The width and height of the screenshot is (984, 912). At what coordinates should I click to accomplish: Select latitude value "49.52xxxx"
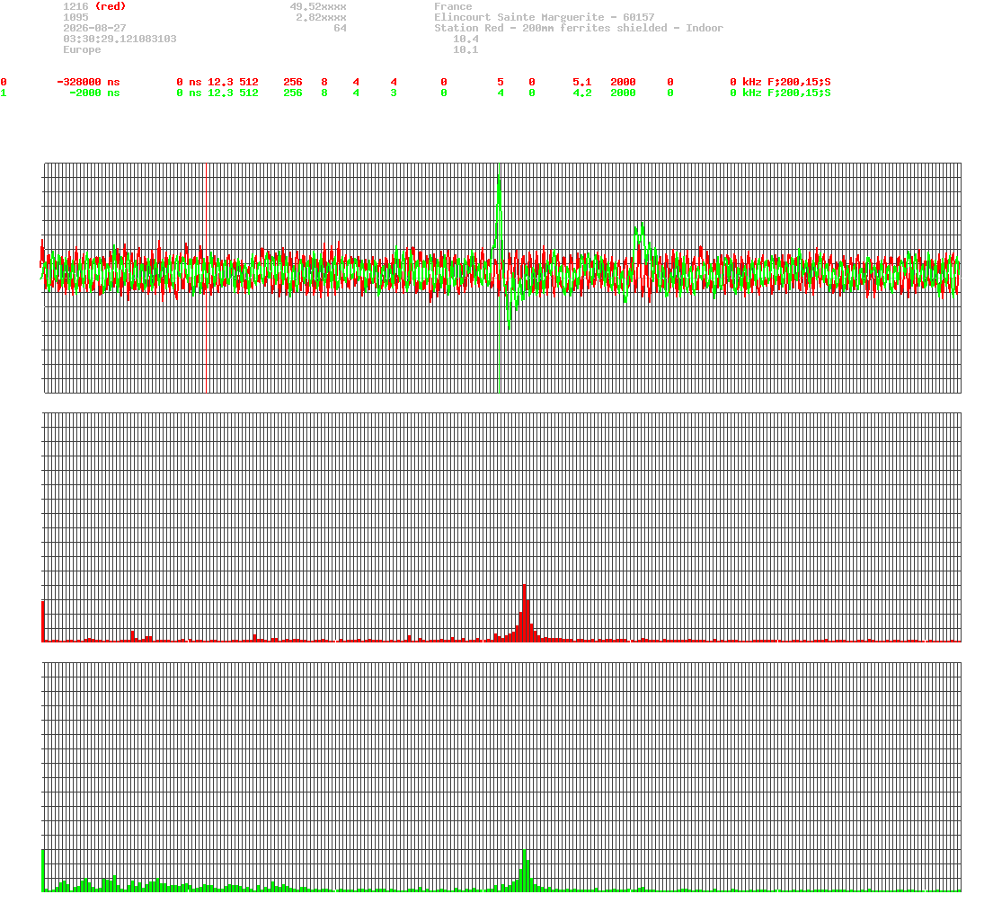click(x=317, y=6)
